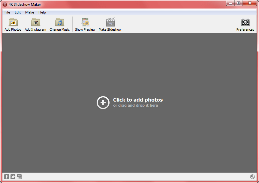The width and height of the screenshot is (259, 183).
Task: Click 'or drag and drop it here' text
Action: 136,105
